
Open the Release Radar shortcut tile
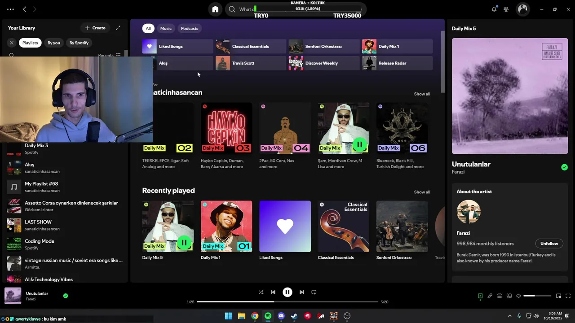click(x=397, y=63)
